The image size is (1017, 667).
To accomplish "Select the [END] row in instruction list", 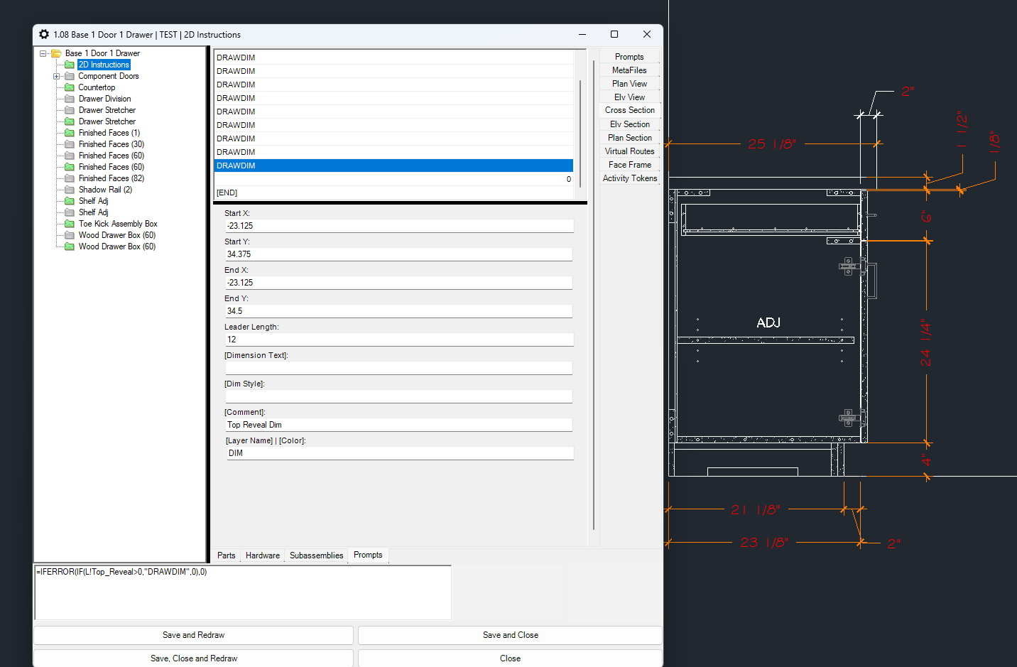I will (393, 192).
